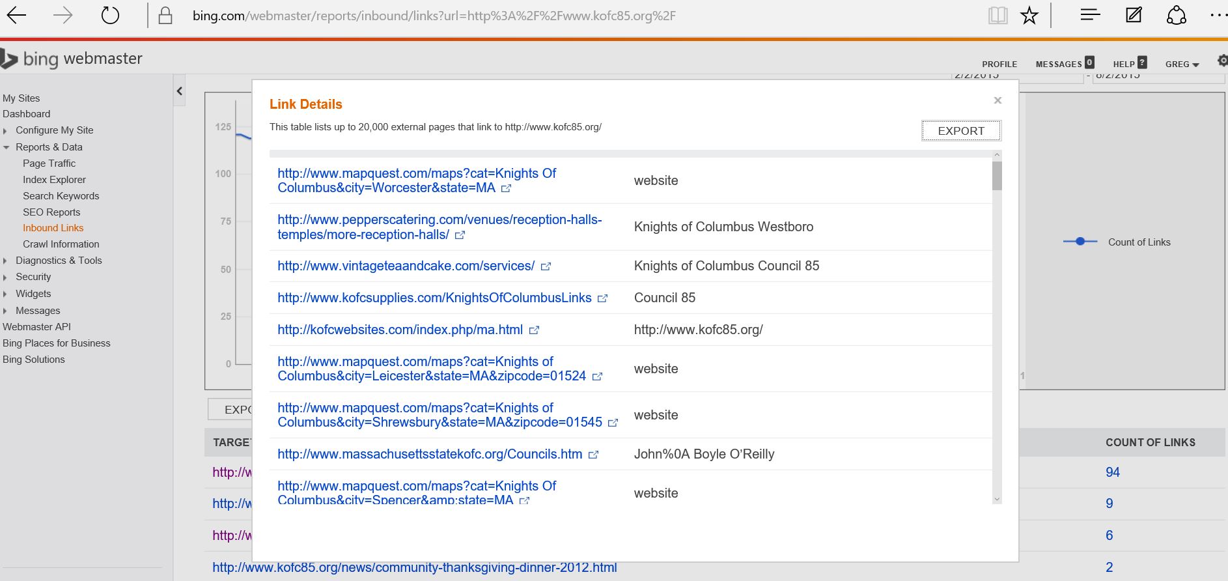
Task: Reload the page with the refresh icon
Action: (111, 15)
